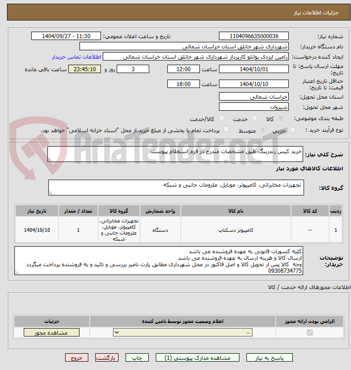Image resolution: width=351 pixels, height=370 pixels.
Task: Click the اطلاعات مجوزهای ارائه خدمت / کالا heading
Action: coord(309,287)
